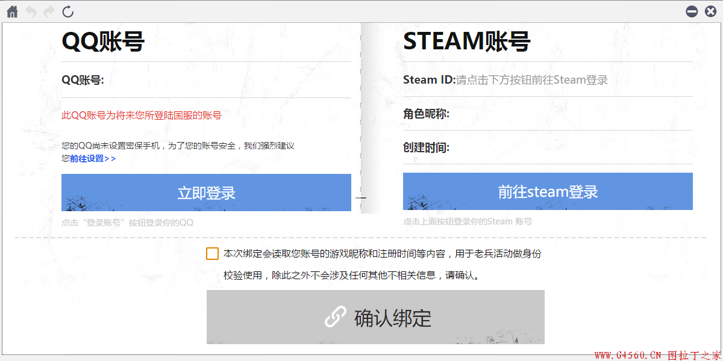This screenshot has height=361, width=723.
Task: Select the STEAM账号 section heading
Action: (x=467, y=41)
